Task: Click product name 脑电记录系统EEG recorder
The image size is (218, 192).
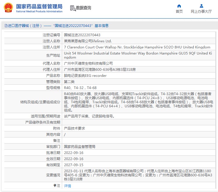Action: tap(85, 76)
